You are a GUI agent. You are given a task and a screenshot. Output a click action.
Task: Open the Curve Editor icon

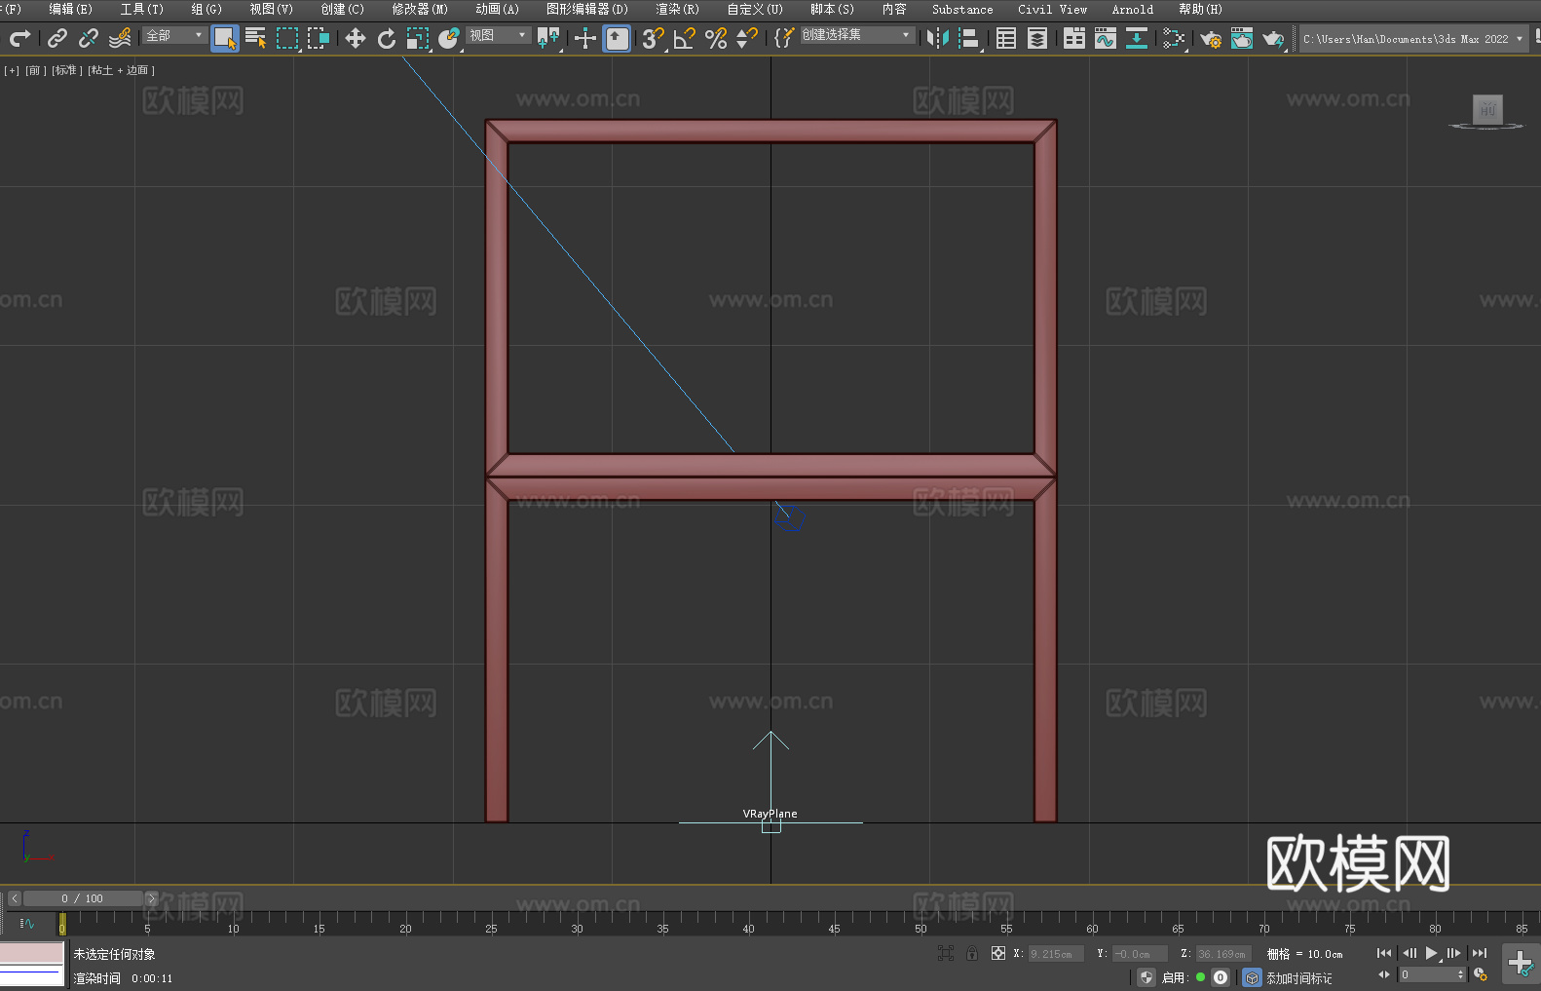tap(1106, 38)
